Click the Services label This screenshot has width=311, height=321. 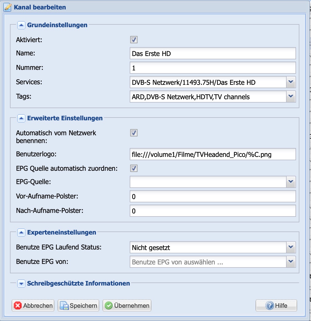[29, 82]
